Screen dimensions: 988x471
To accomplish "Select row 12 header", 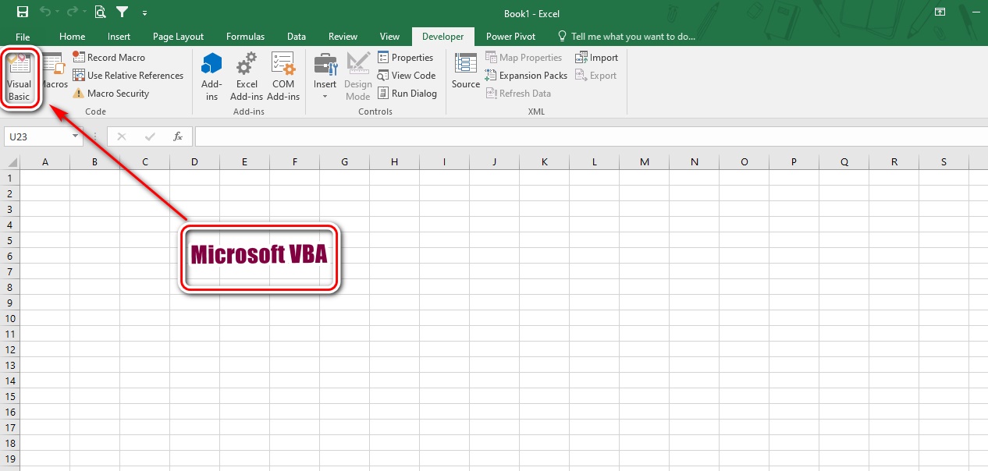I will coord(10,349).
